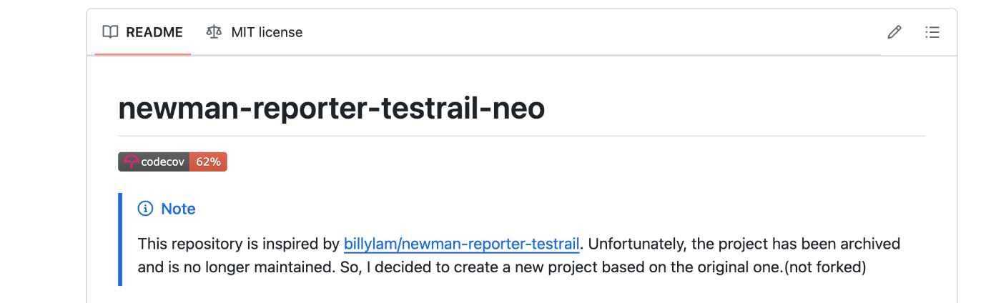Open the codecov coverage badge
The height and width of the screenshot is (303, 1001).
tap(172, 162)
